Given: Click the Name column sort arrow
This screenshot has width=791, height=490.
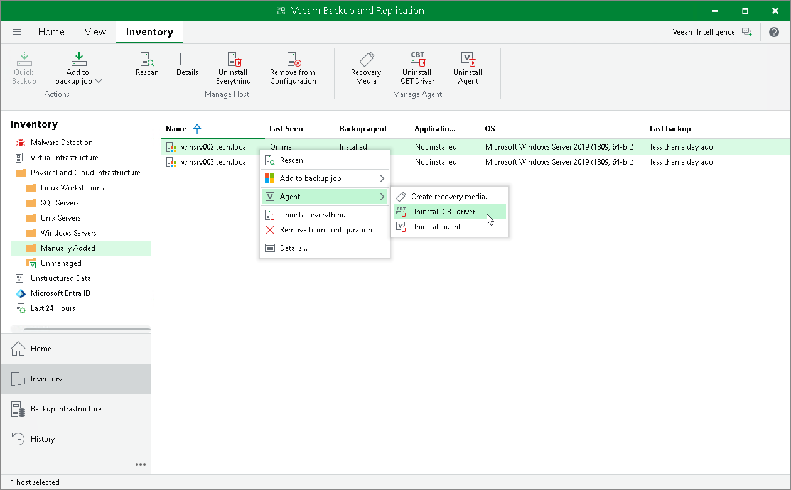Looking at the screenshot, I should tap(197, 129).
